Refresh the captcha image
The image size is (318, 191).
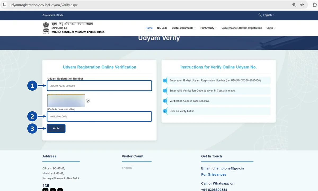(x=88, y=101)
